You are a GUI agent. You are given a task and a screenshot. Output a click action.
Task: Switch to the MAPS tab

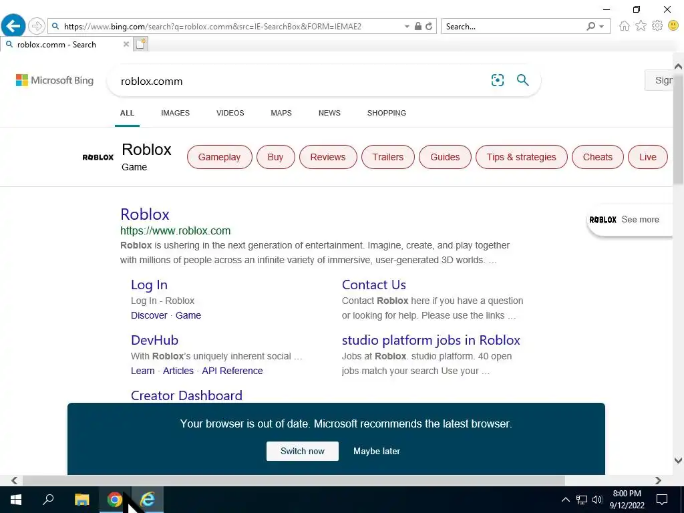point(281,113)
